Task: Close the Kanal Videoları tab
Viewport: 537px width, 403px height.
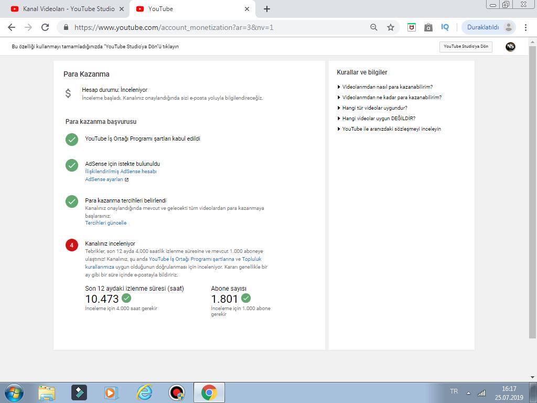Action: pos(122,9)
